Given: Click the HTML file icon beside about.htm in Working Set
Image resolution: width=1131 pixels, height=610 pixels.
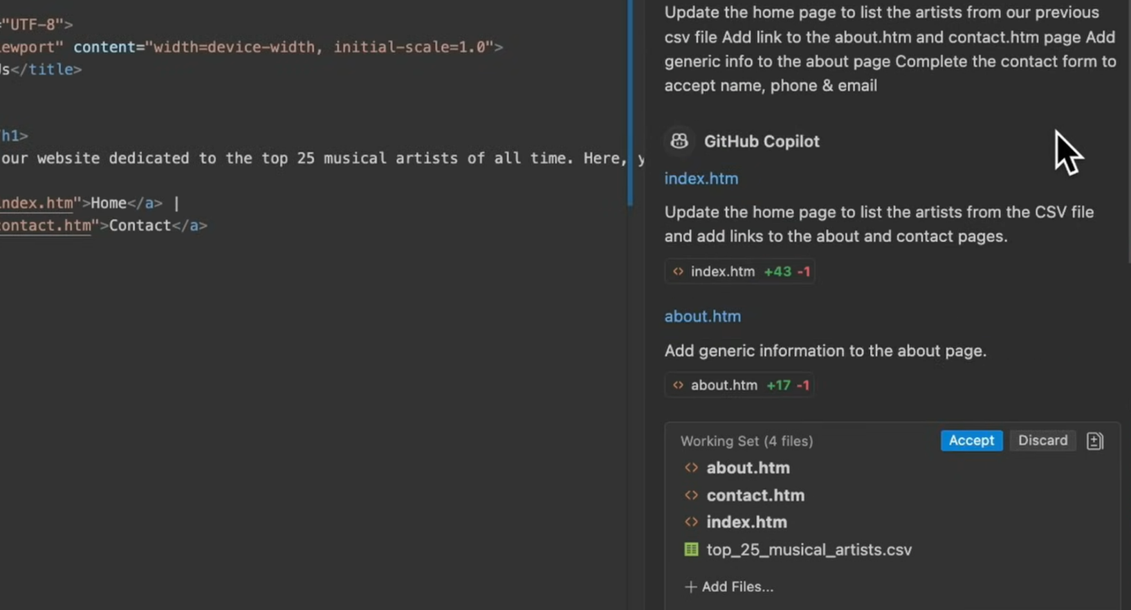Looking at the screenshot, I should tap(691, 468).
